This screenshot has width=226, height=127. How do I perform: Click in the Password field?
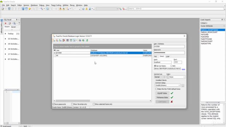pyautogui.click(x=169, y=53)
